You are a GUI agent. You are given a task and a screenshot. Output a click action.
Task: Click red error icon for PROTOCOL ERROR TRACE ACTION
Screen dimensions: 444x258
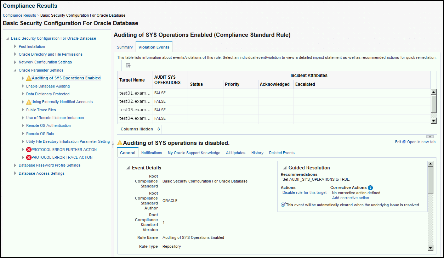click(29, 157)
